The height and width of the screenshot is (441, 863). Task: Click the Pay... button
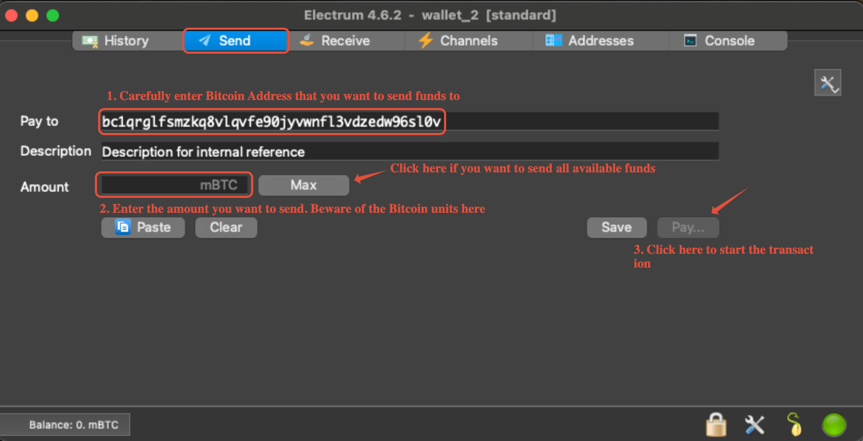click(x=688, y=228)
